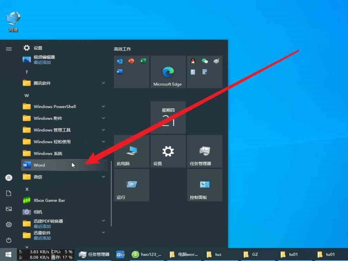Expand the 迅雷软件 folder chevron
Image resolution: width=348 pixels, height=261 pixels.
[103, 232]
